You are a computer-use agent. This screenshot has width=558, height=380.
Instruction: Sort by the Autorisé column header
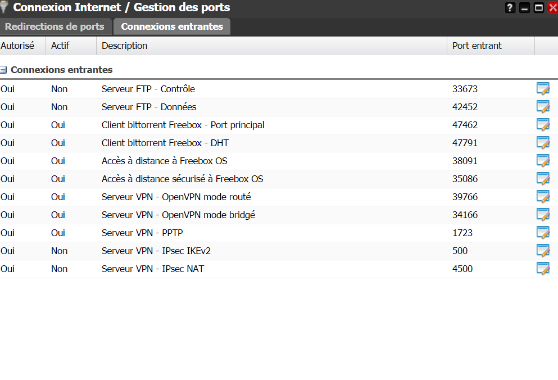[17, 46]
